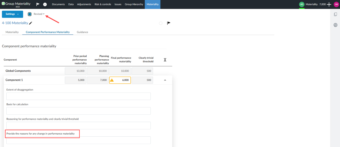
Task: Click the warning icon beside 6,000 value
Action: tap(112, 80)
